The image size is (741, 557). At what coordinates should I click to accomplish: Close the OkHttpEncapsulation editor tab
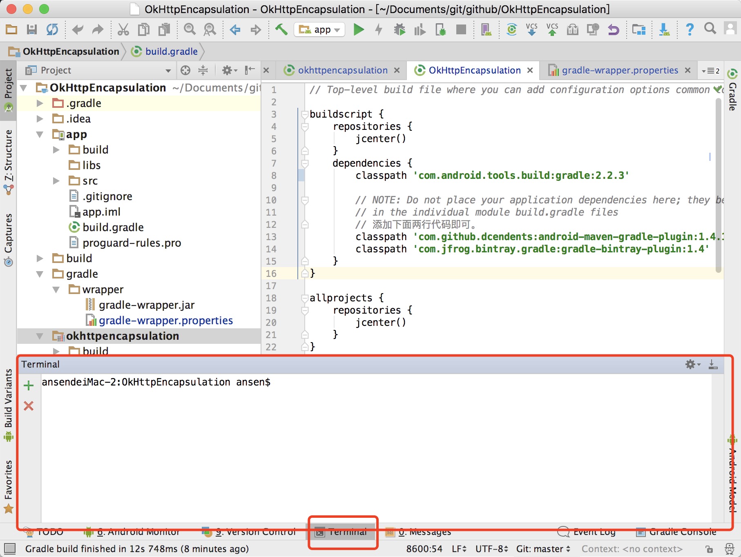[530, 70]
